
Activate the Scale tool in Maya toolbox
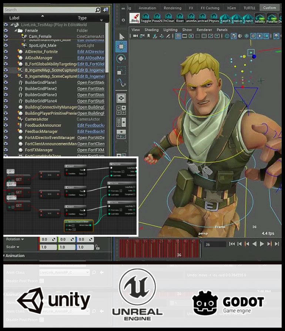(121, 70)
